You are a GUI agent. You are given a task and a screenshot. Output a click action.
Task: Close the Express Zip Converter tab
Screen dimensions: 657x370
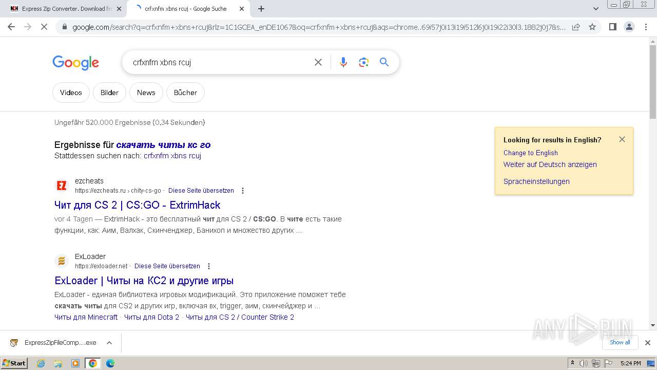click(119, 9)
